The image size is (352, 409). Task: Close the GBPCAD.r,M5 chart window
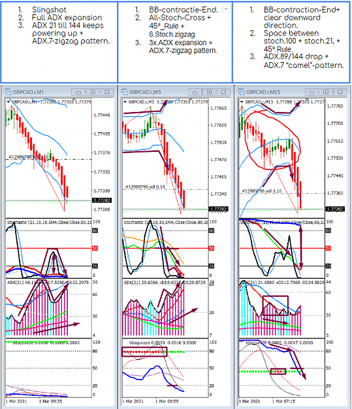(223, 92)
